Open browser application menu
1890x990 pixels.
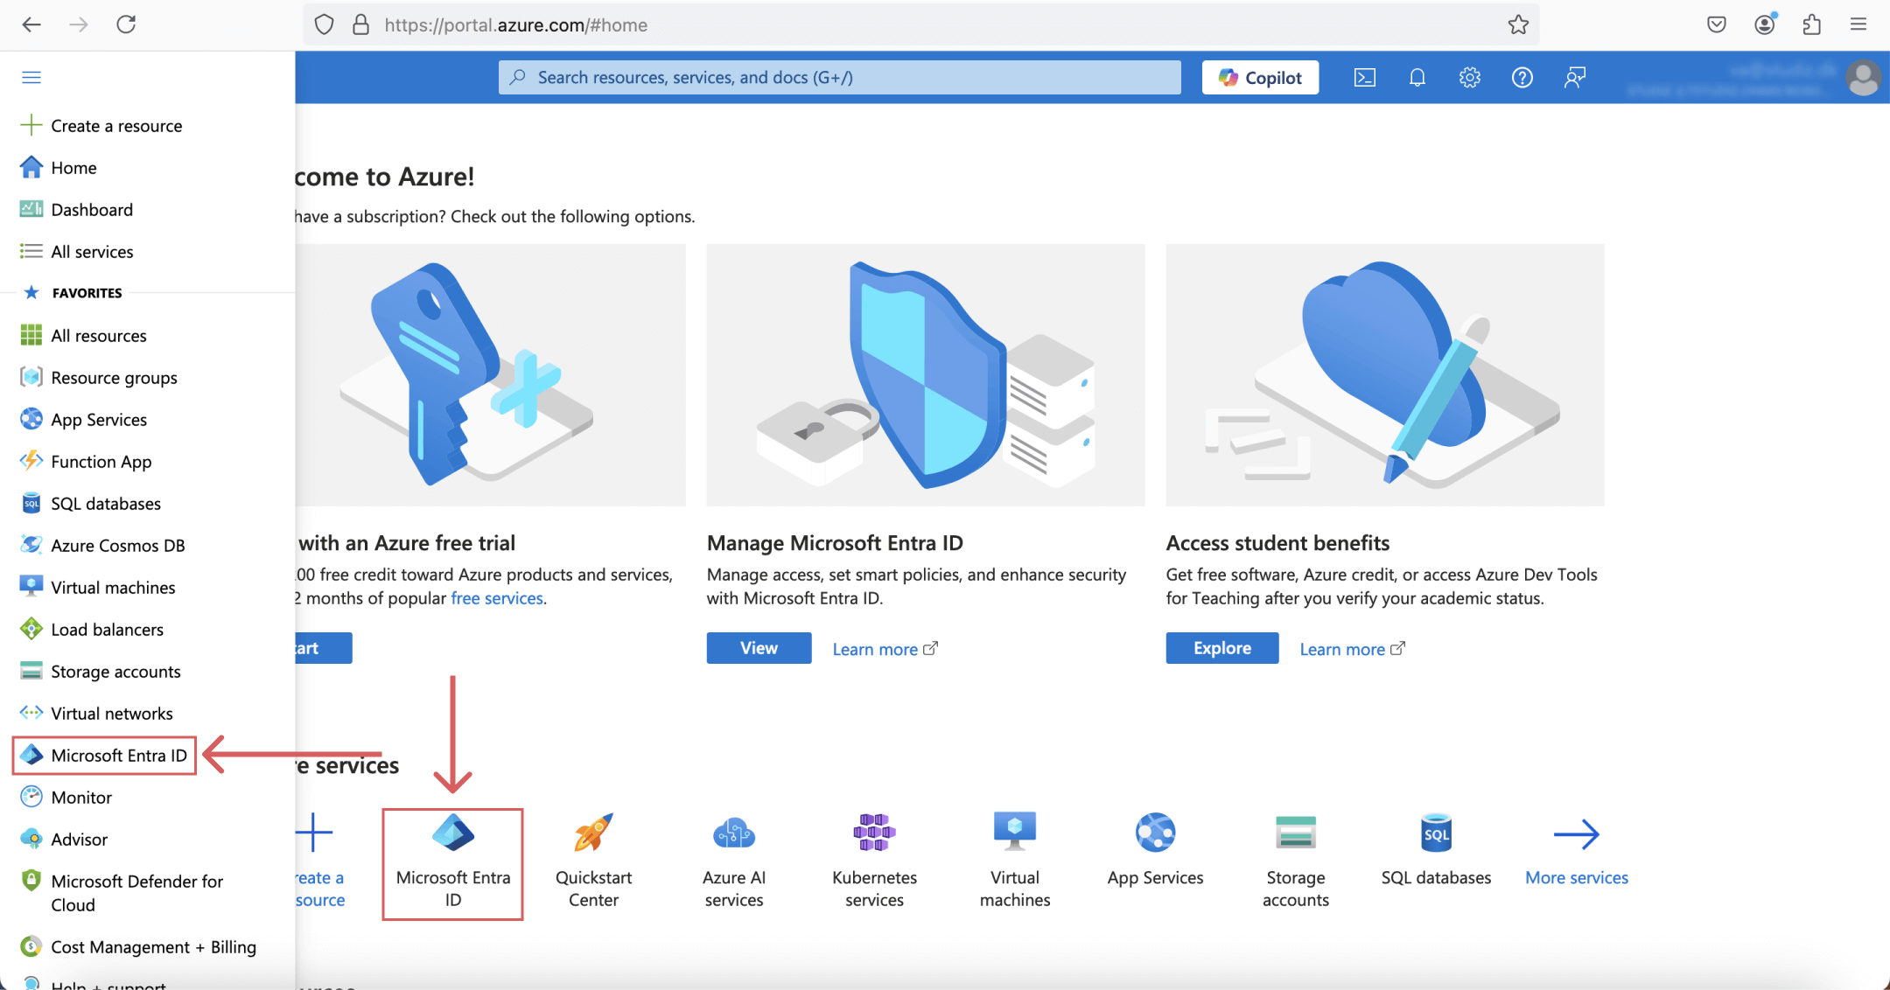tap(1858, 24)
